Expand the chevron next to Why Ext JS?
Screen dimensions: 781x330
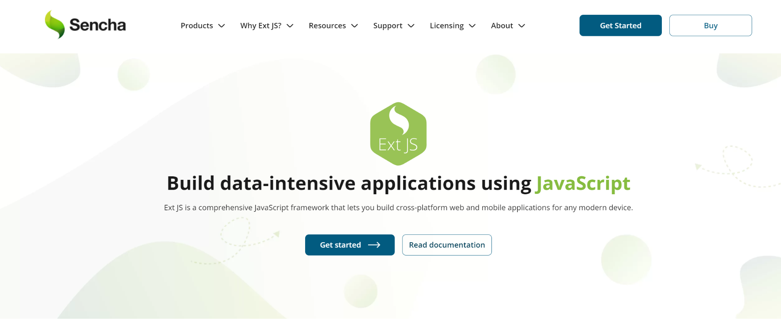(x=290, y=26)
